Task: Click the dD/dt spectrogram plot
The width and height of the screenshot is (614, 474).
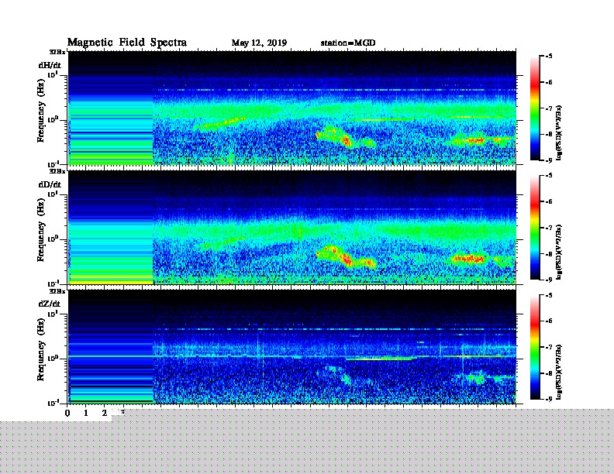Action: (x=292, y=227)
